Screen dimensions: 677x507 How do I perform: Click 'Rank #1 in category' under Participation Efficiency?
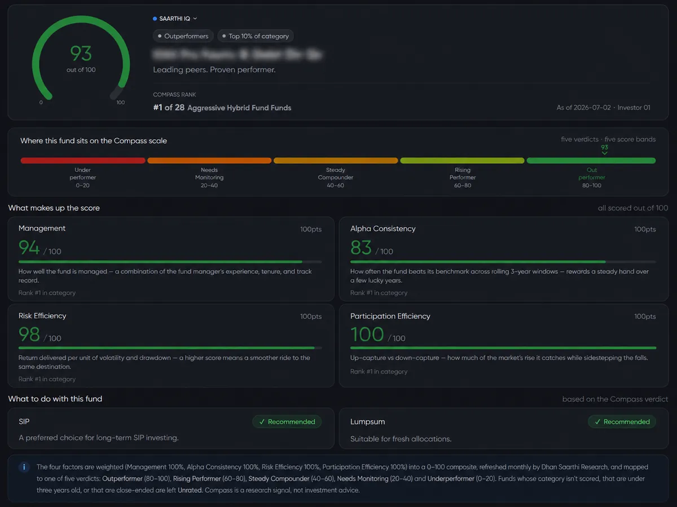click(x=379, y=371)
